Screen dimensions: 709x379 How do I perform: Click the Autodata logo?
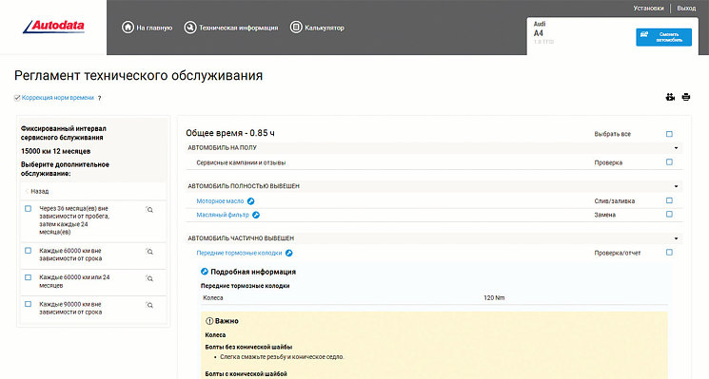53,27
